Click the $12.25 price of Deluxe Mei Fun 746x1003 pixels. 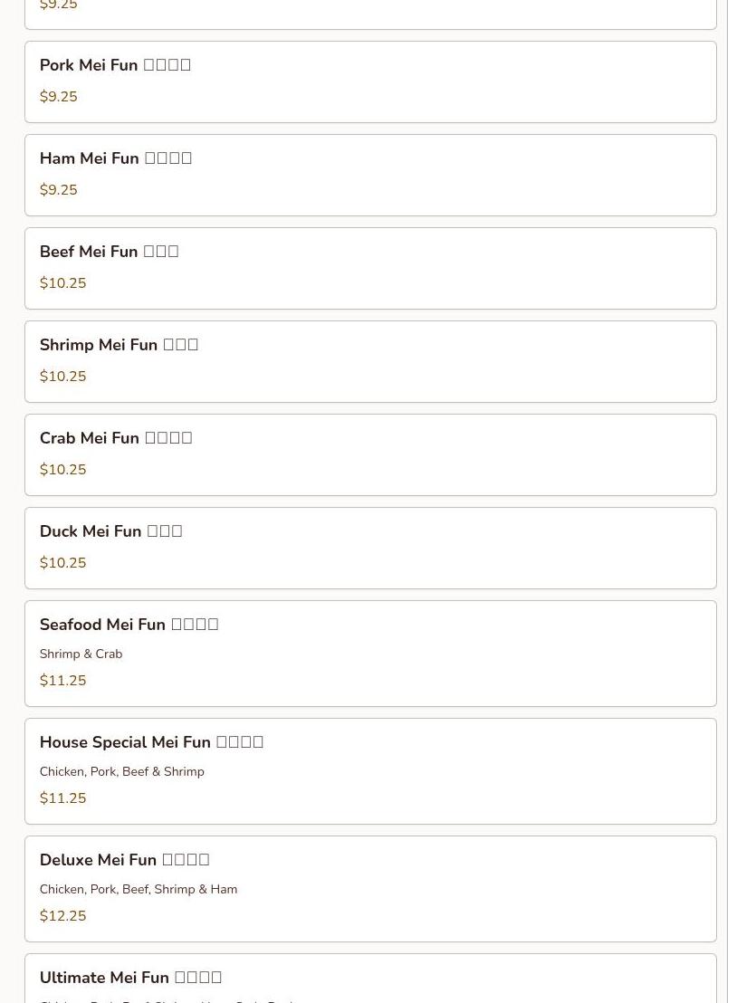(x=62, y=916)
